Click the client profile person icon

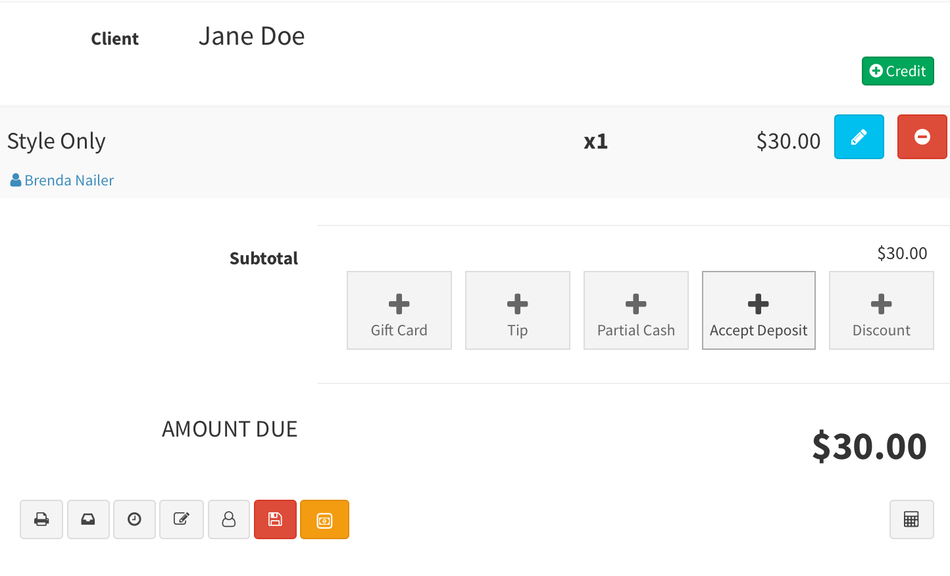pyautogui.click(x=229, y=519)
